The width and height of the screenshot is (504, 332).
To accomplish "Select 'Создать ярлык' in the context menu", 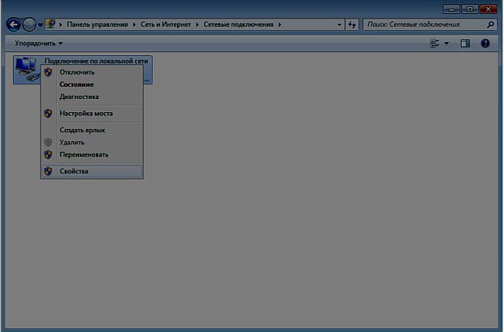I will click(82, 130).
